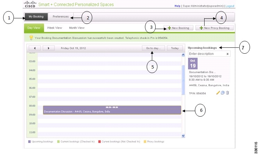
Task: Jump to Today
Action: 175,48
